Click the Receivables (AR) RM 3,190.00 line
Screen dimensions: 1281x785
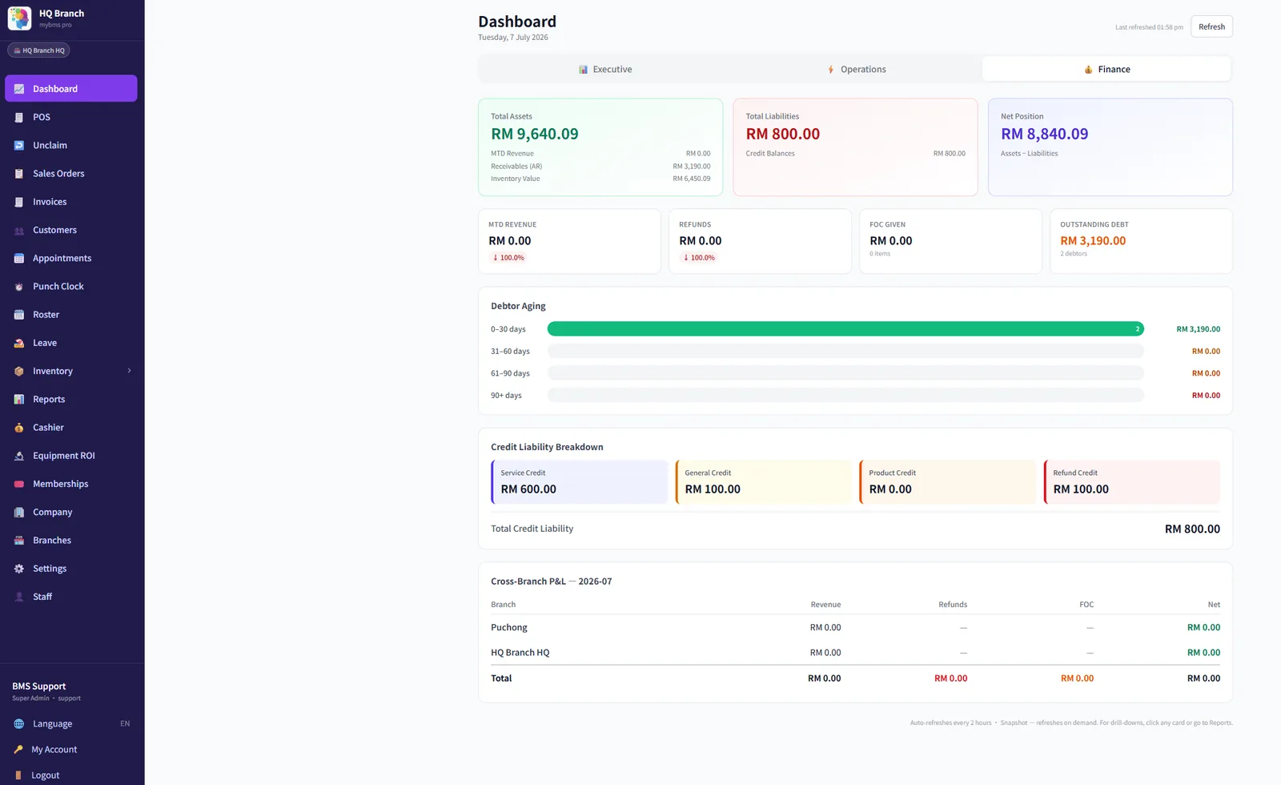point(600,167)
